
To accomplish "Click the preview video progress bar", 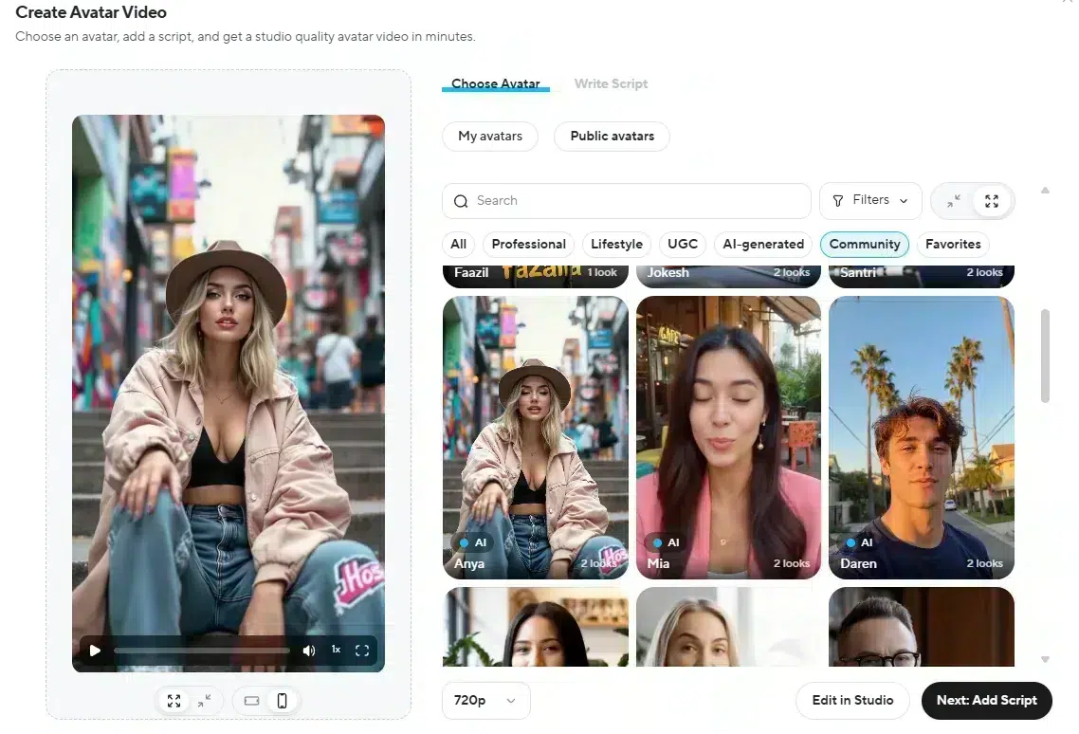I will click(x=202, y=650).
